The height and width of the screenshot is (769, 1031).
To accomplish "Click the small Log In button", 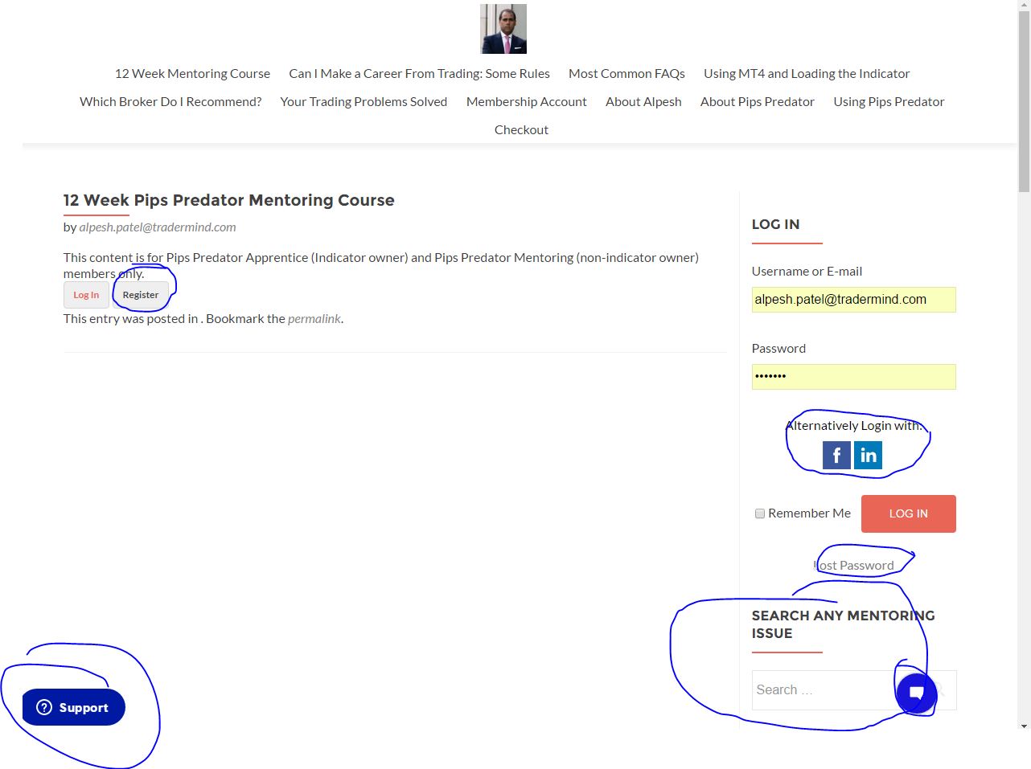I will 86,295.
